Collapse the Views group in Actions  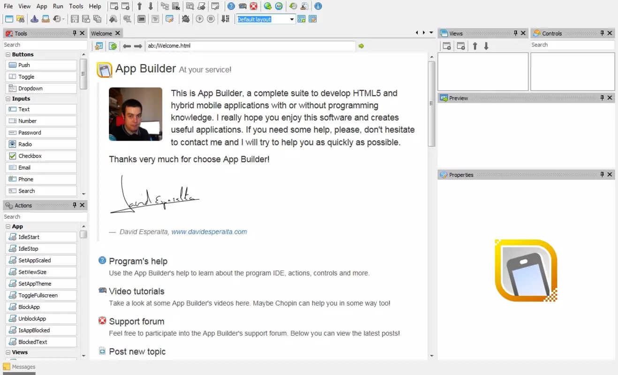coord(8,352)
